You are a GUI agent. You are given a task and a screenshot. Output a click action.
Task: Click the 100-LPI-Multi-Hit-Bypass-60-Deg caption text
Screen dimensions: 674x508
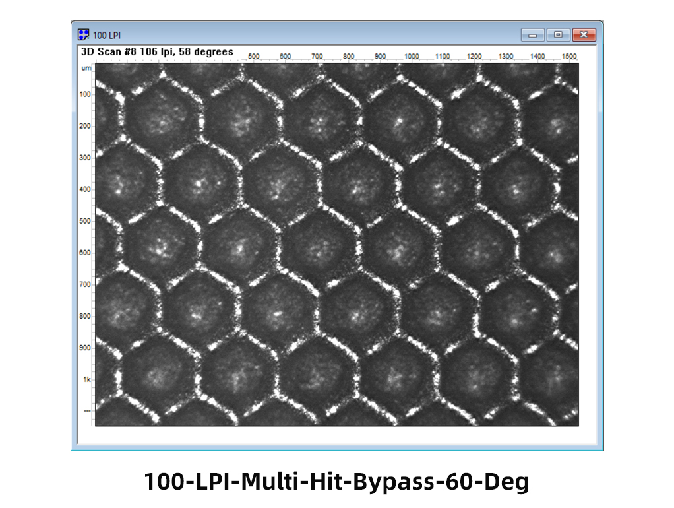click(336, 482)
